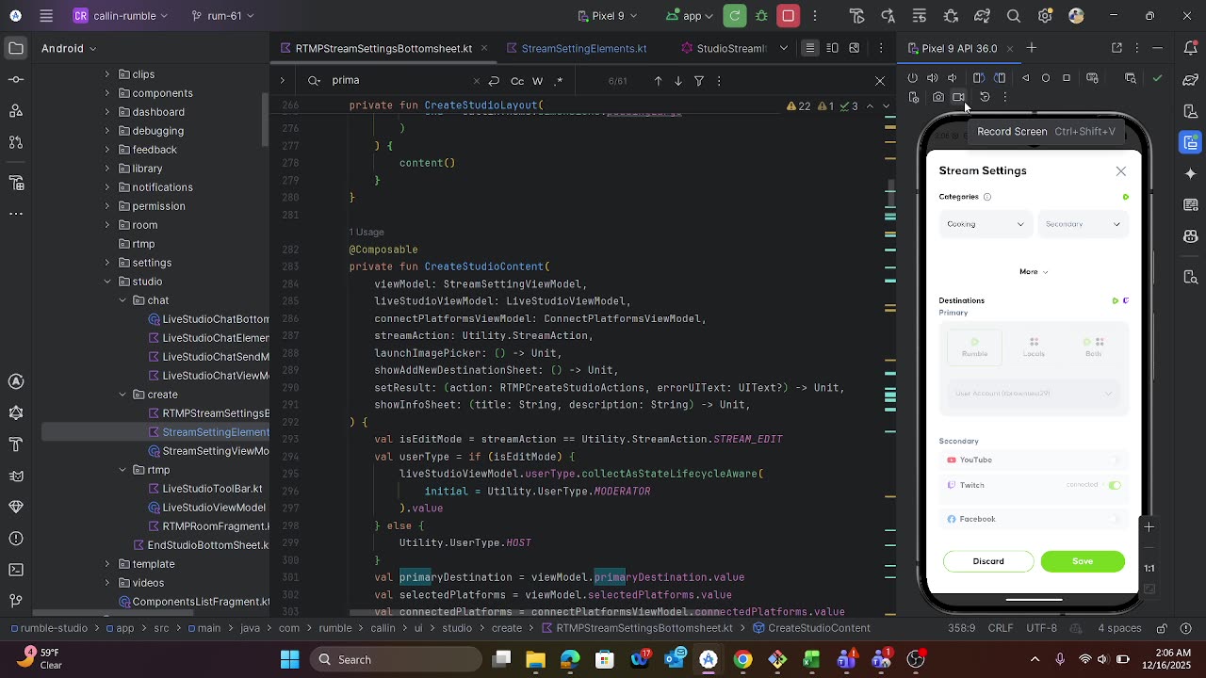Stop the running app with red square
The height and width of the screenshot is (678, 1206).
789,16
